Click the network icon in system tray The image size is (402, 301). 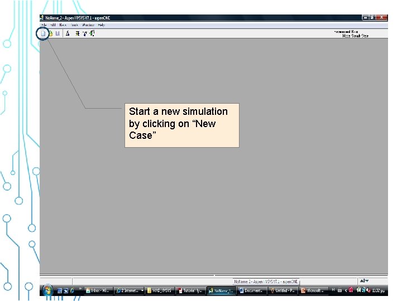pyautogui.click(x=363, y=290)
